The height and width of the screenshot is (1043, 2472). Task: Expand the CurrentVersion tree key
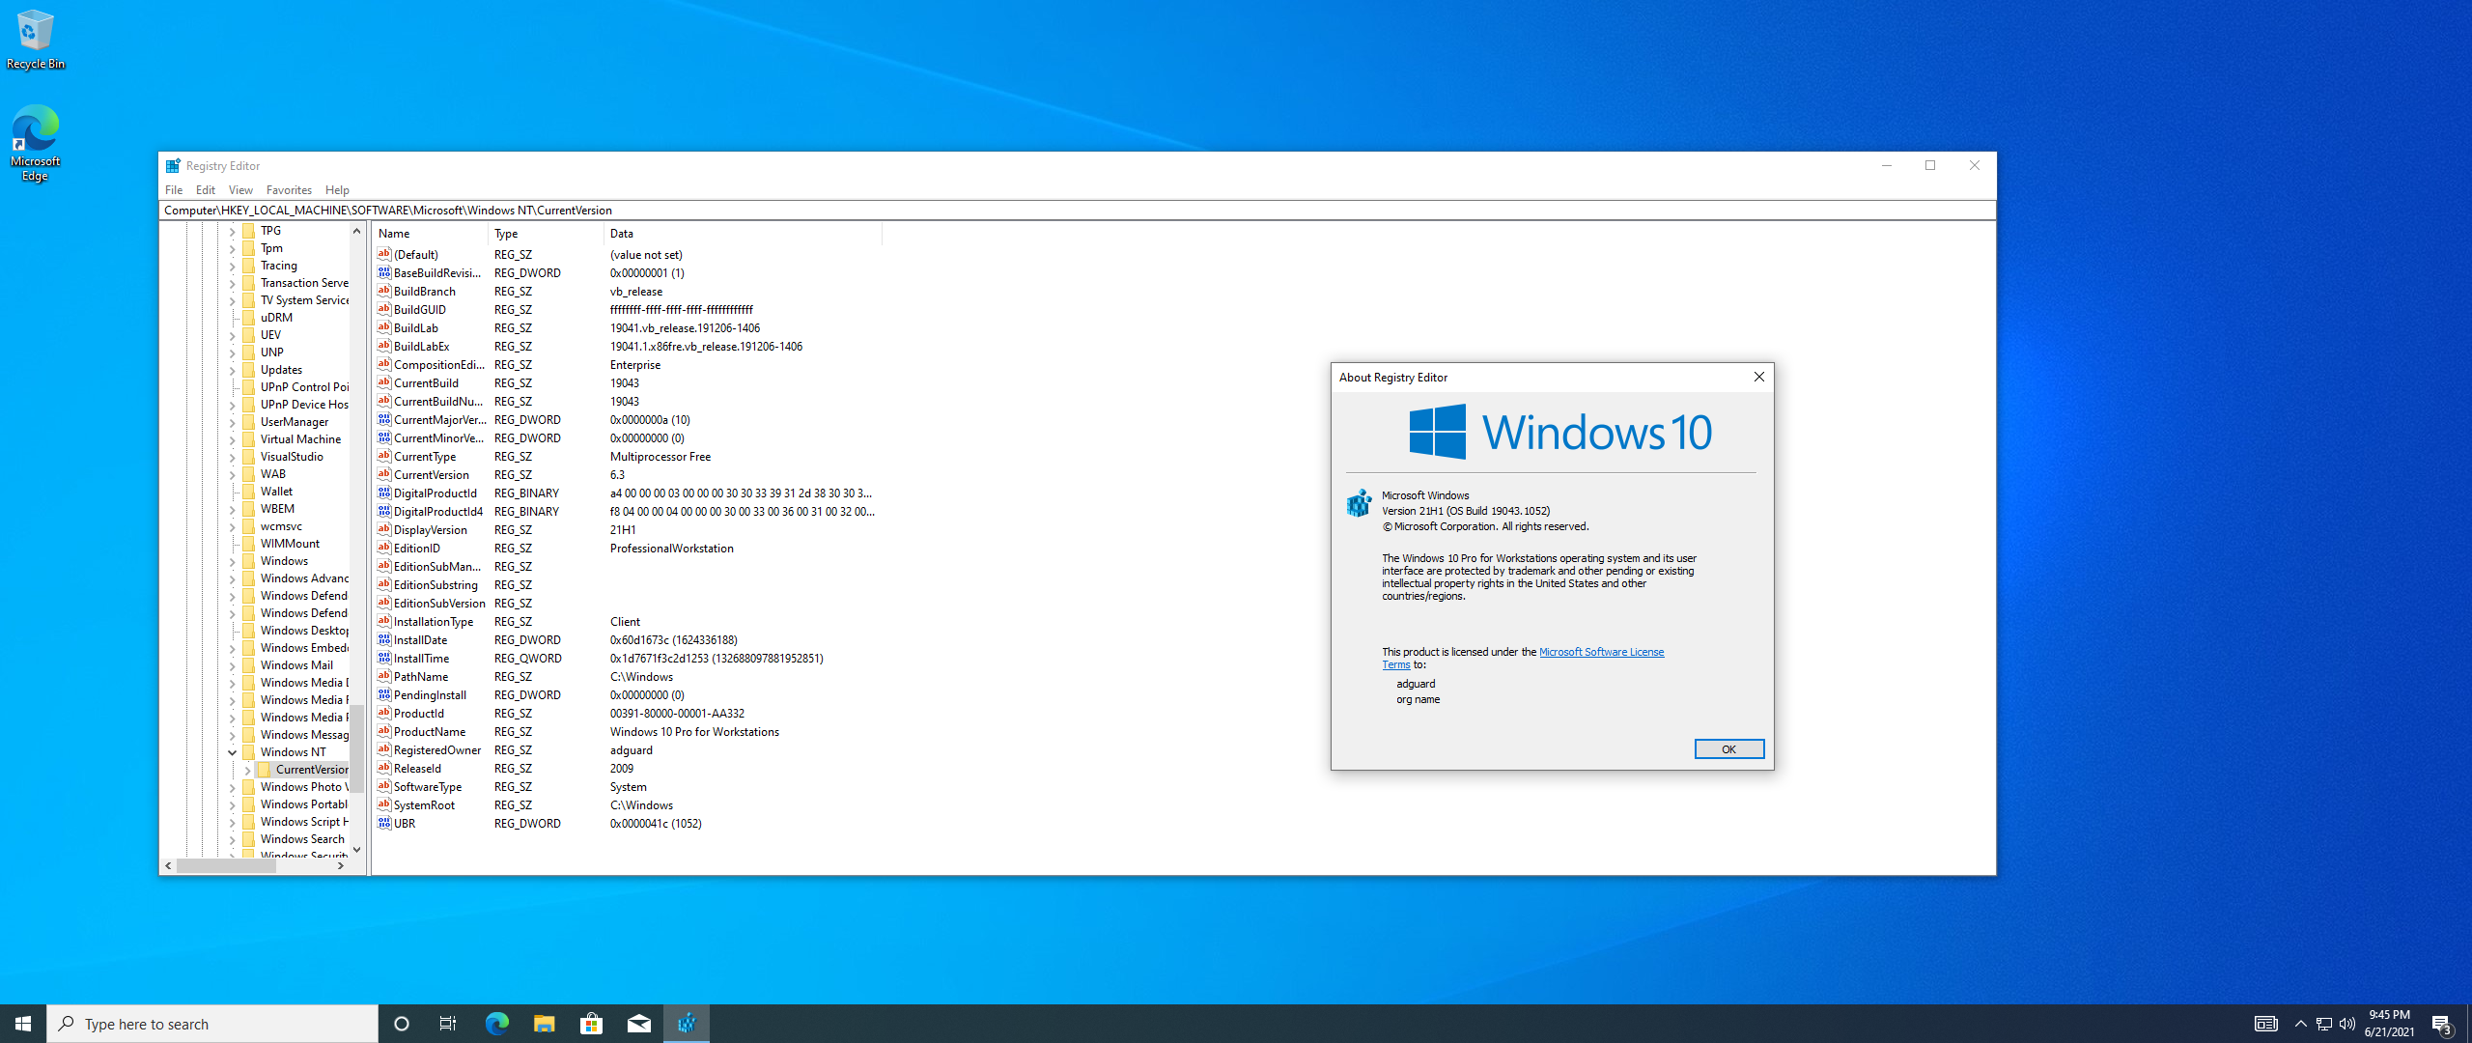click(248, 770)
